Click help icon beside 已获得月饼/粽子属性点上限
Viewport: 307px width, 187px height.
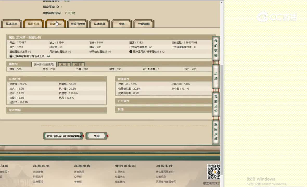click(x=11, y=56)
